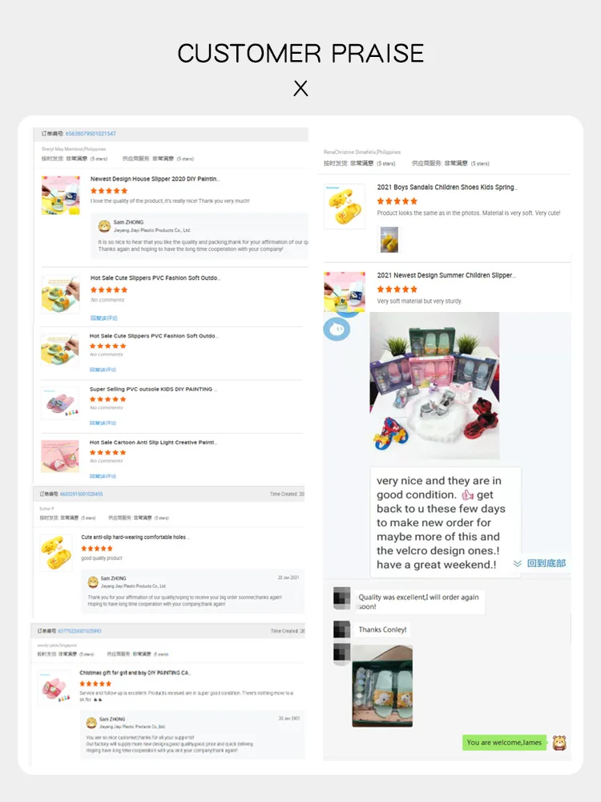Click the bear avatar beside the green message
The image size is (601, 802).
tap(559, 742)
